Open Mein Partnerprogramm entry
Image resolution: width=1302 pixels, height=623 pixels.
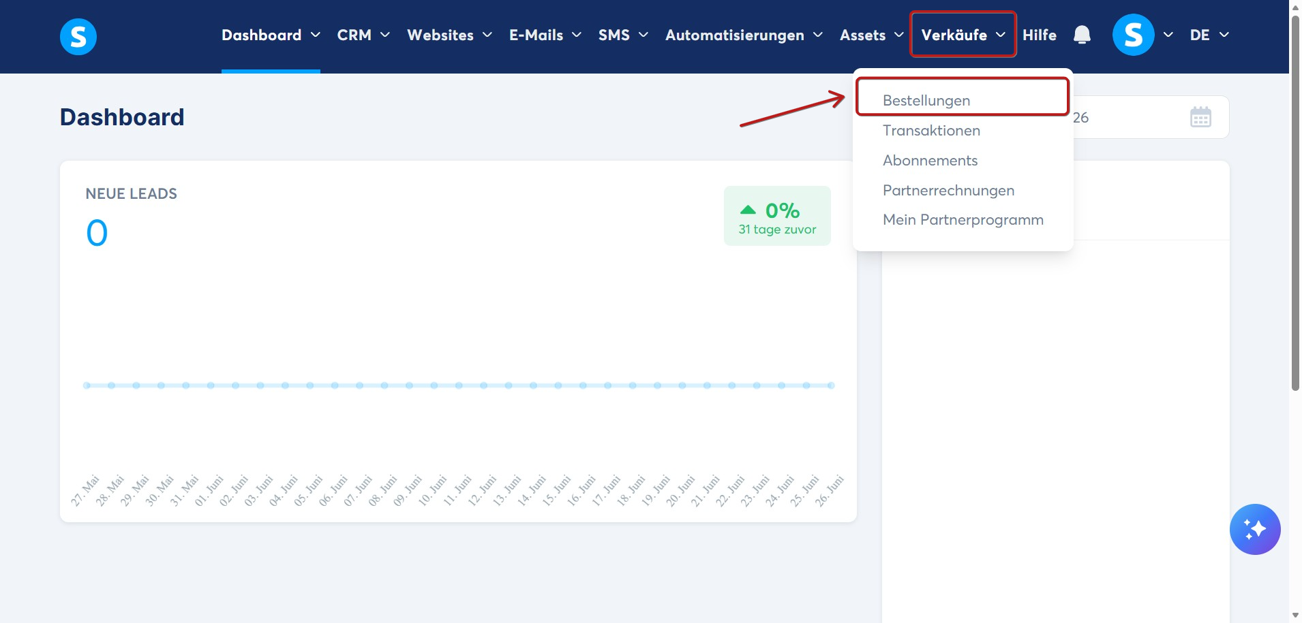pyautogui.click(x=963, y=219)
